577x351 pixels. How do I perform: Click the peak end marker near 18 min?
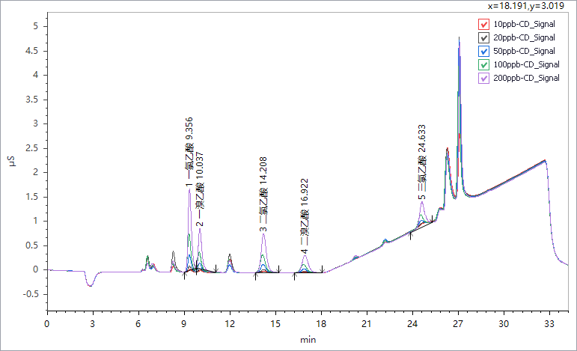[322, 269]
